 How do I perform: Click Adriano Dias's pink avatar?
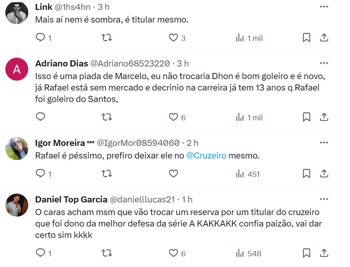point(17,69)
